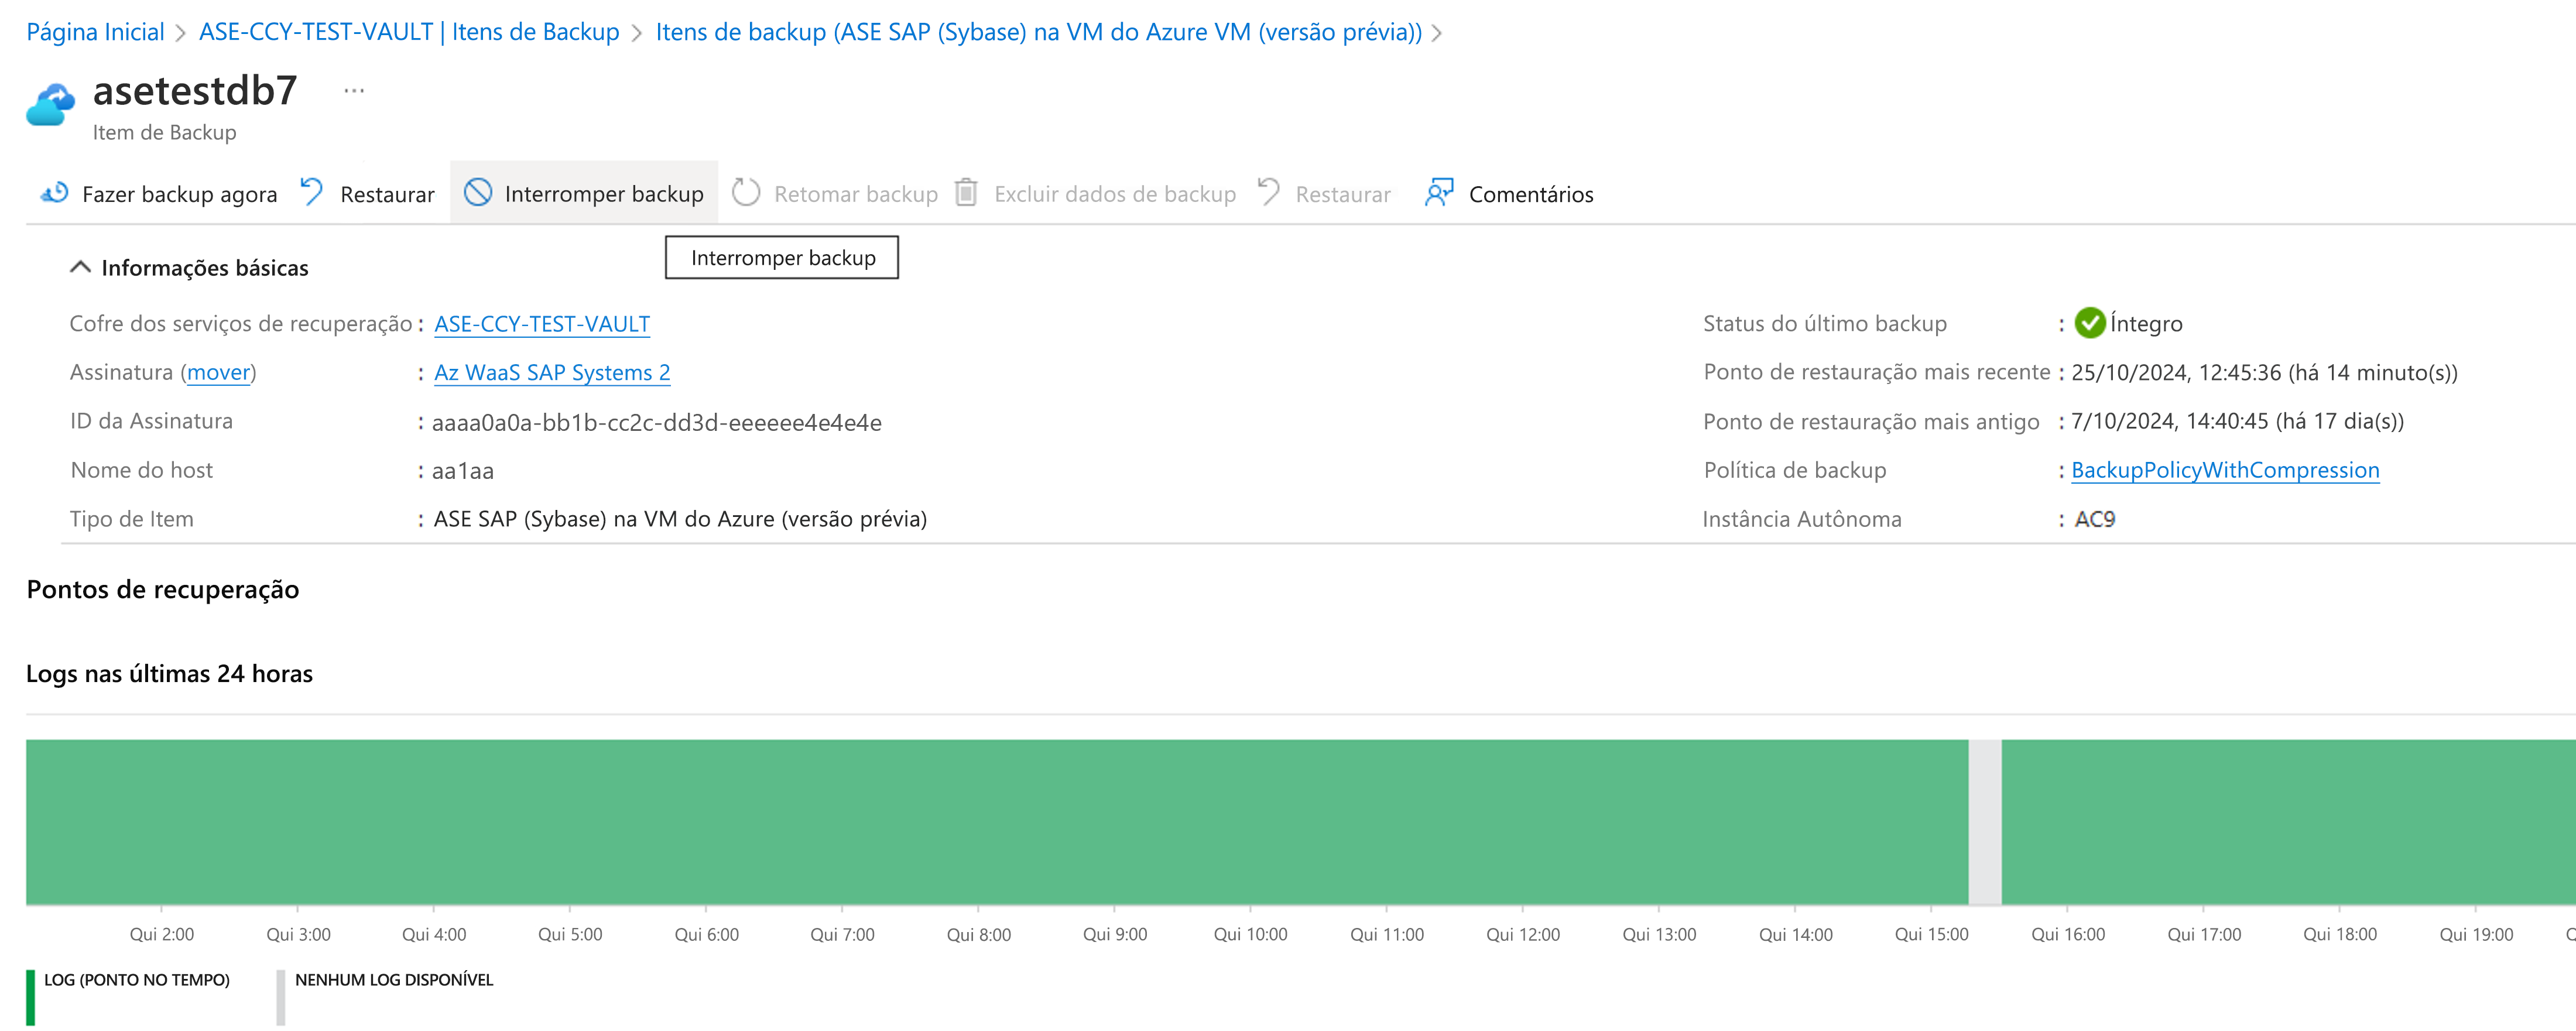The image size is (2576, 1031).
Task: Click the gray gap in log timeline
Action: point(1985,822)
